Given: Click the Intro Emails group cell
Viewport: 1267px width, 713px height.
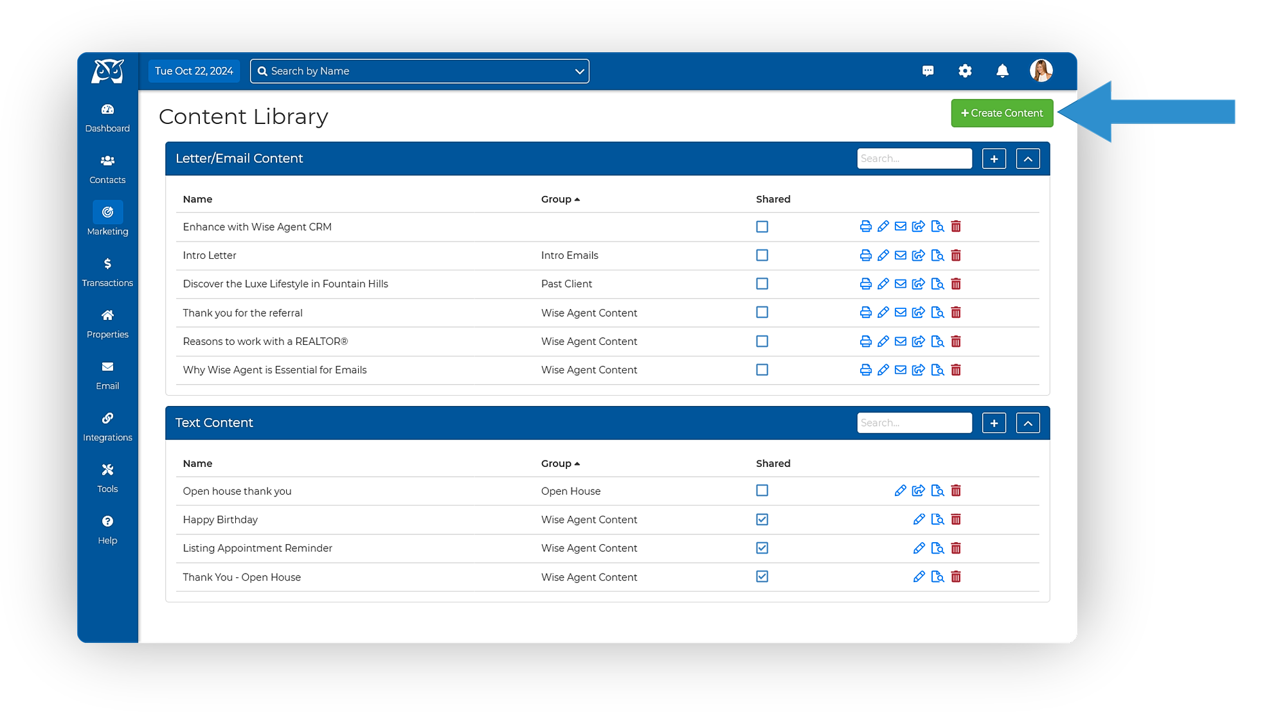Looking at the screenshot, I should point(570,256).
